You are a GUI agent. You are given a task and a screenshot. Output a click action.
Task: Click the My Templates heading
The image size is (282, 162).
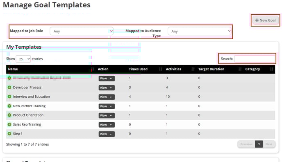click(24, 47)
